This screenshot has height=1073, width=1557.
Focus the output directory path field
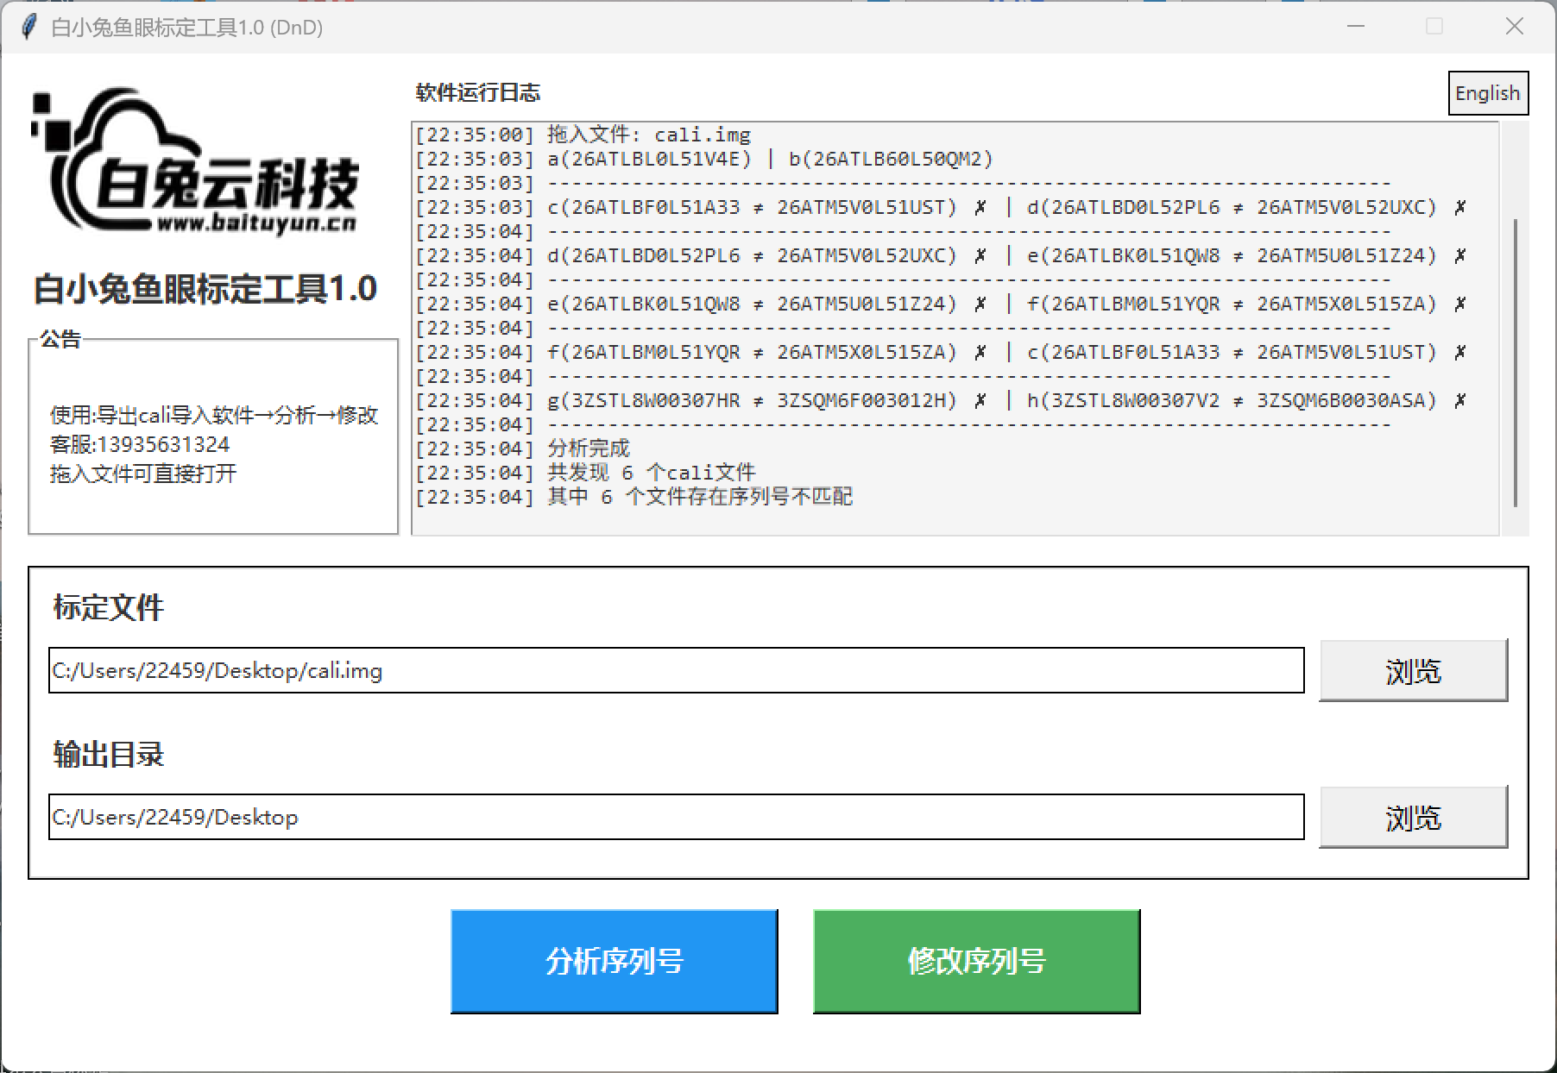point(676,817)
